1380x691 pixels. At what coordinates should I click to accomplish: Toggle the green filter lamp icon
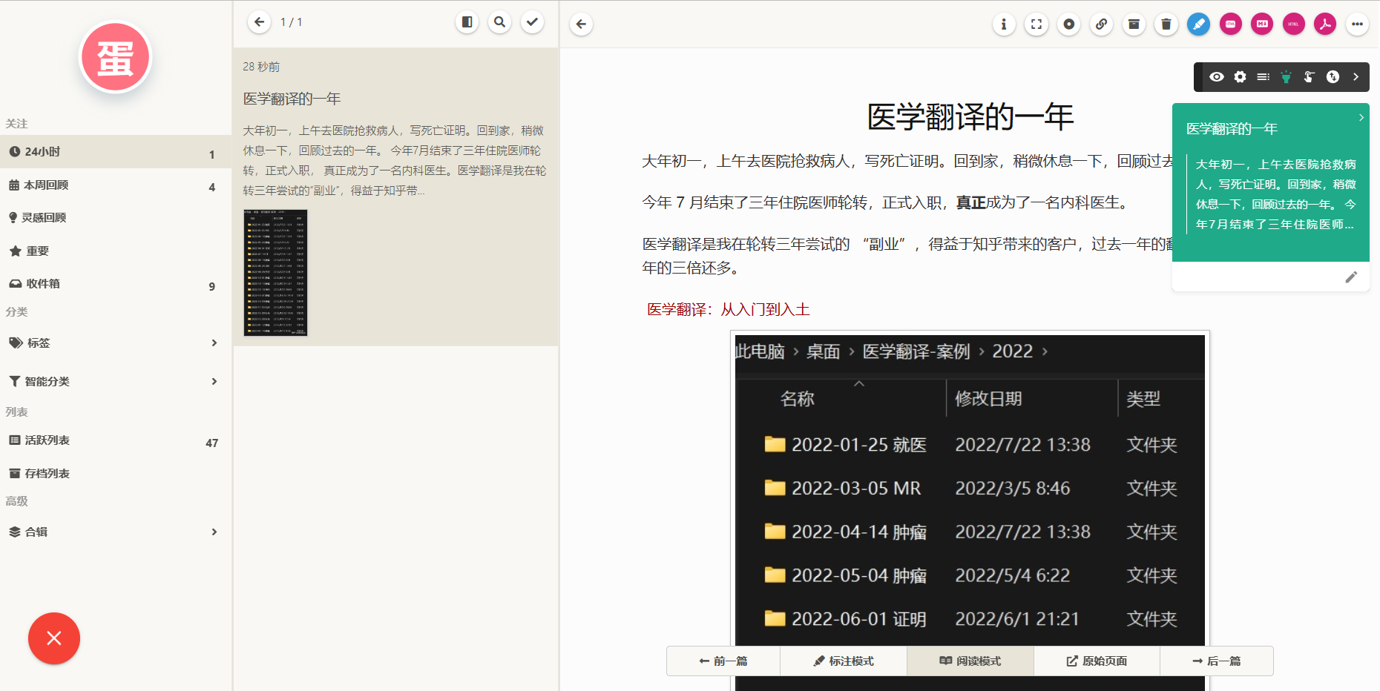(x=1285, y=77)
